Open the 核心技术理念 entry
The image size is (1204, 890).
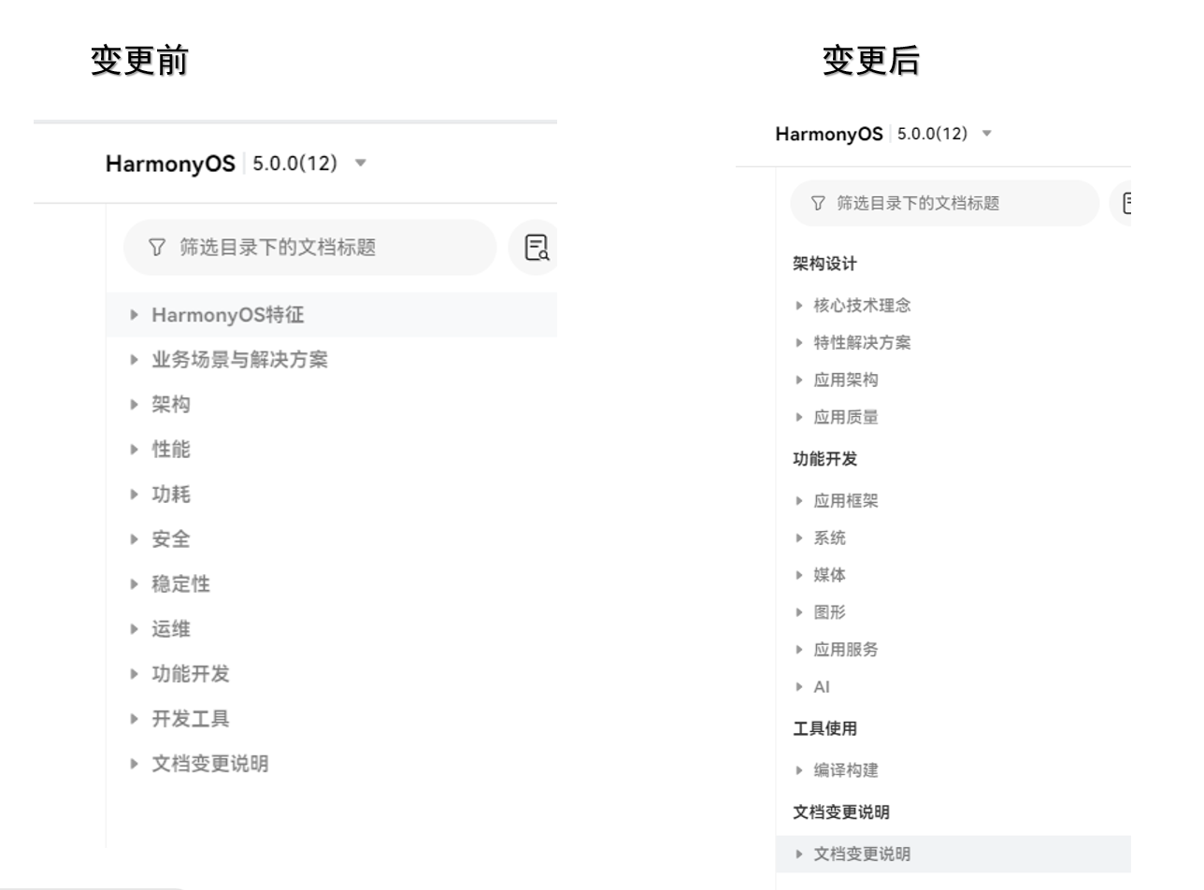(862, 306)
